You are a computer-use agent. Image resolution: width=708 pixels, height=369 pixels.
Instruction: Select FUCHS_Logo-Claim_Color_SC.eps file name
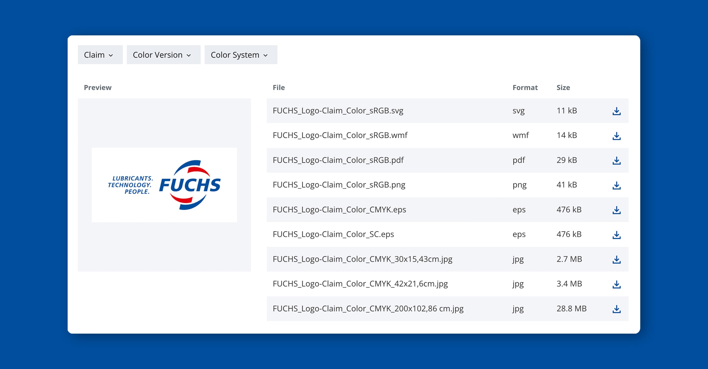(x=333, y=234)
